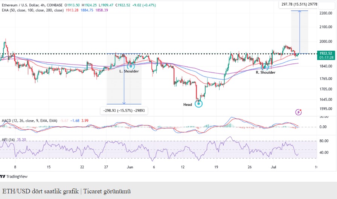Click the EMA value 1913.28
Screen dimensions: 337x199
coord(72,10)
